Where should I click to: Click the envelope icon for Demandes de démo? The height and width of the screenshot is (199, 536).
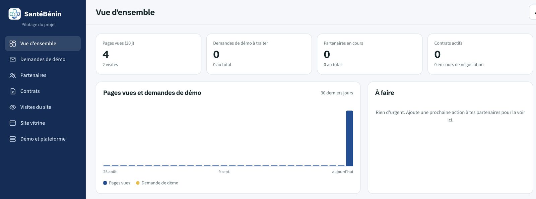[13, 59]
